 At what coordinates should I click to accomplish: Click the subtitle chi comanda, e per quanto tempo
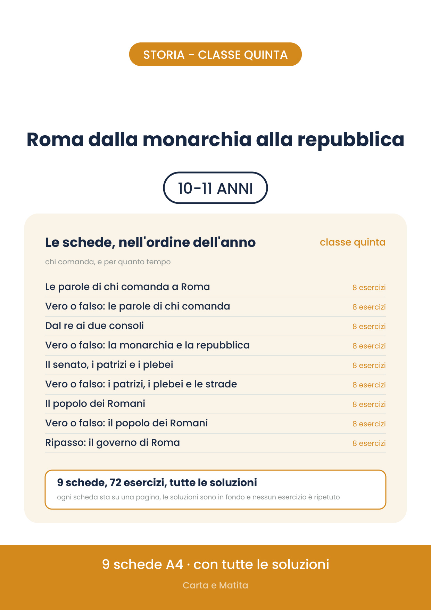tap(108, 262)
